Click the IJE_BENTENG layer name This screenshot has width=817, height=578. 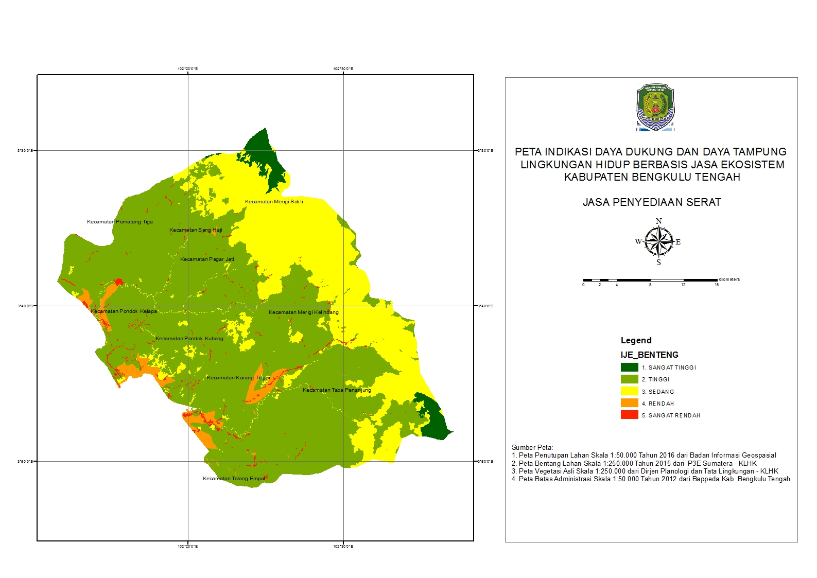coord(649,355)
